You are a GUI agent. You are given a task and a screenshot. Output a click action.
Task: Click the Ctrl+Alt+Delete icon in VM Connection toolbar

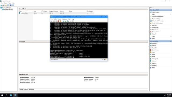51,21
